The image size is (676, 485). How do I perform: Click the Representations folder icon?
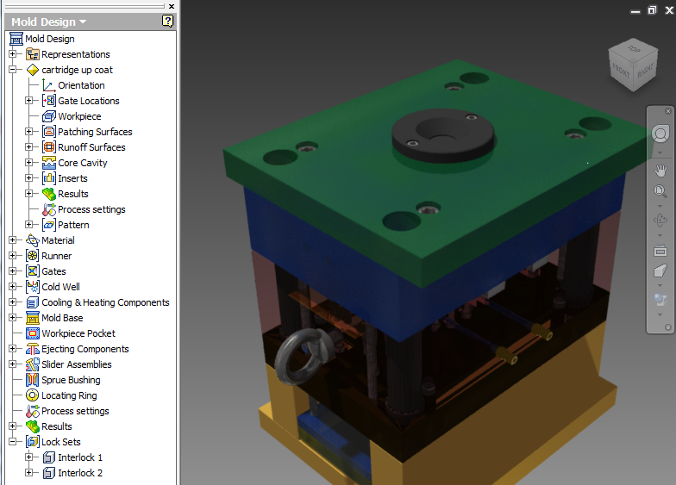(x=33, y=54)
